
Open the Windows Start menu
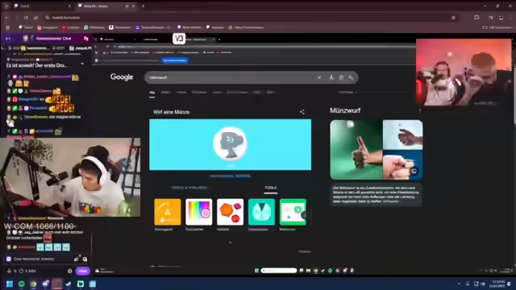(x=10, y=284)
